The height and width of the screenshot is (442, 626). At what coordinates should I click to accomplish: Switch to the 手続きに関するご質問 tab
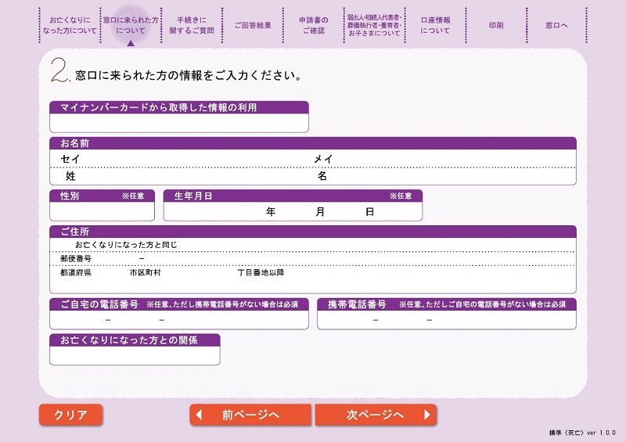tap(191, 24)
